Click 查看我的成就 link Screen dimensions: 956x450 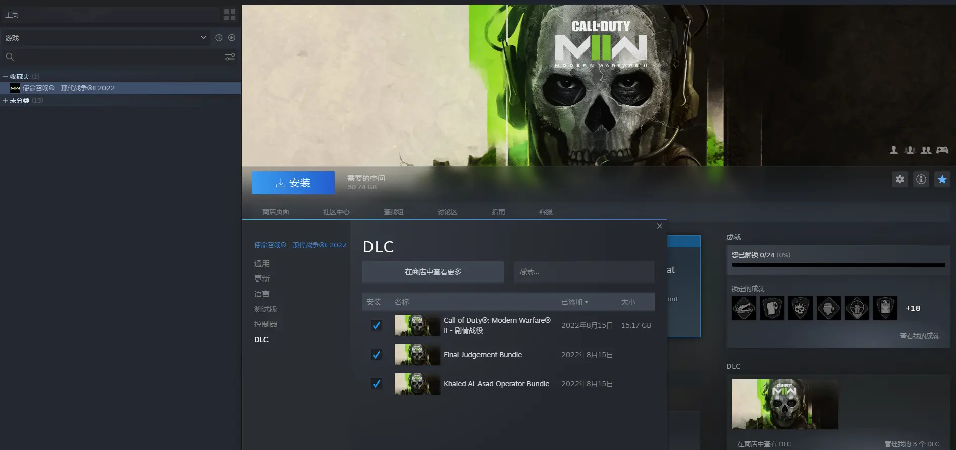coord(920,336)
